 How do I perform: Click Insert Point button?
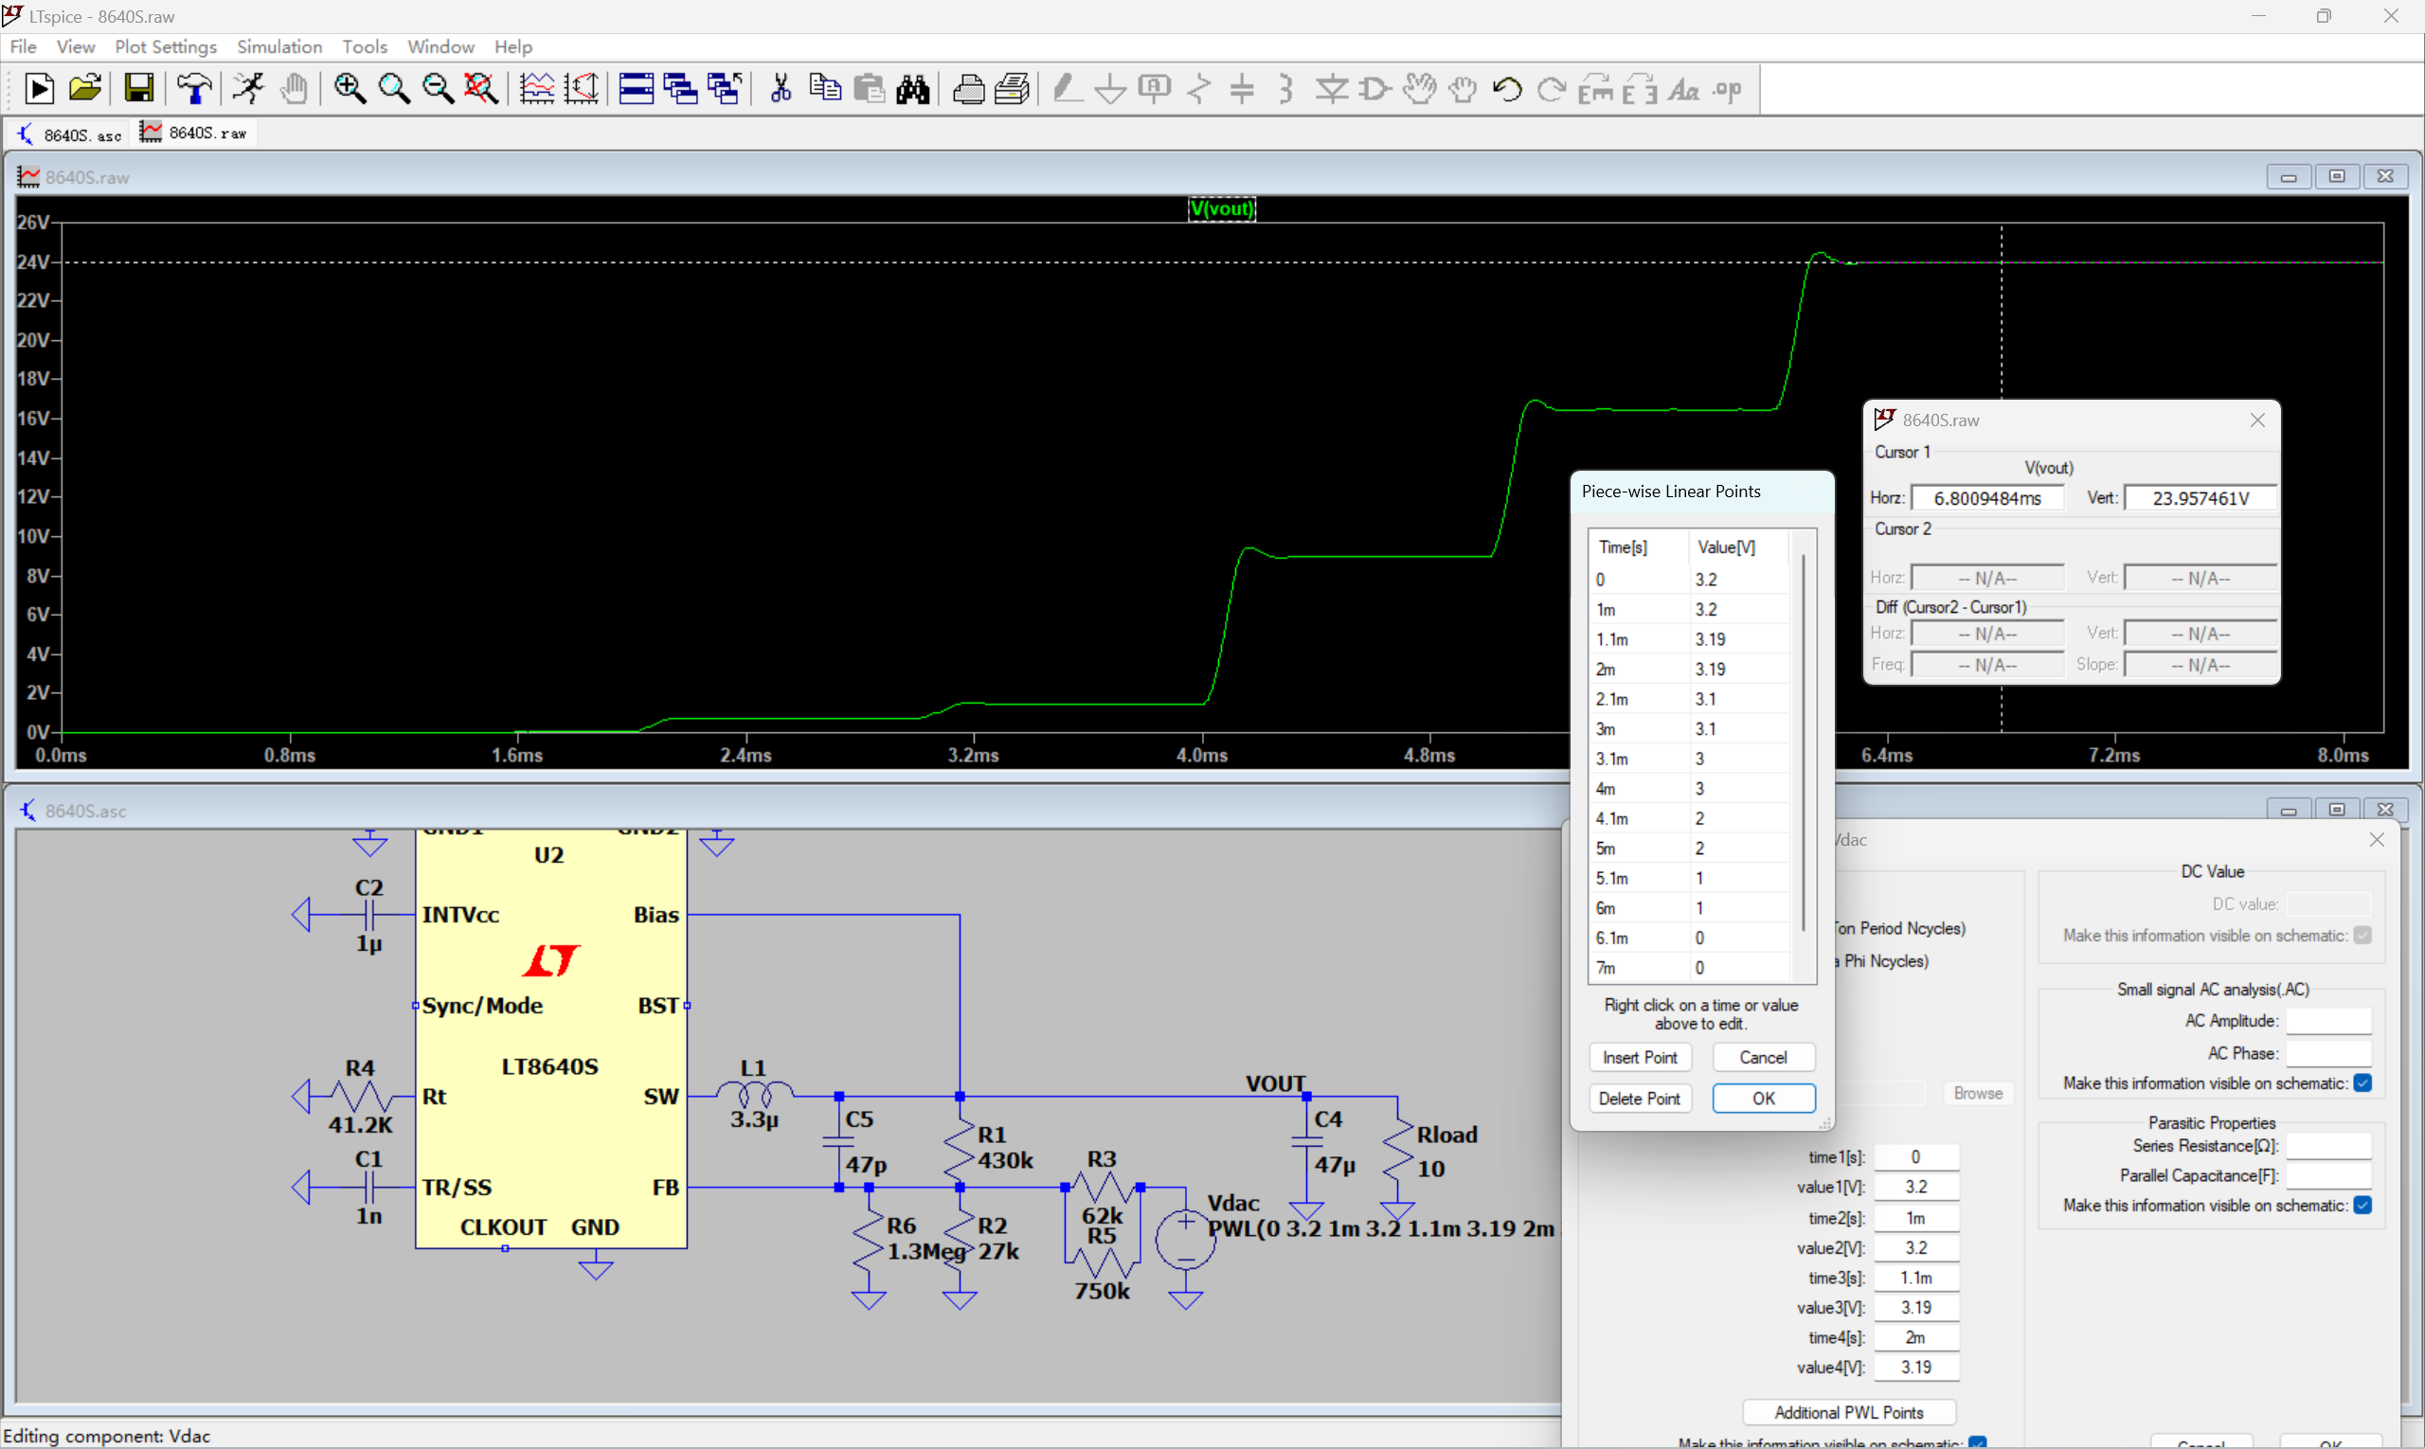(x=1640, y=1058)
